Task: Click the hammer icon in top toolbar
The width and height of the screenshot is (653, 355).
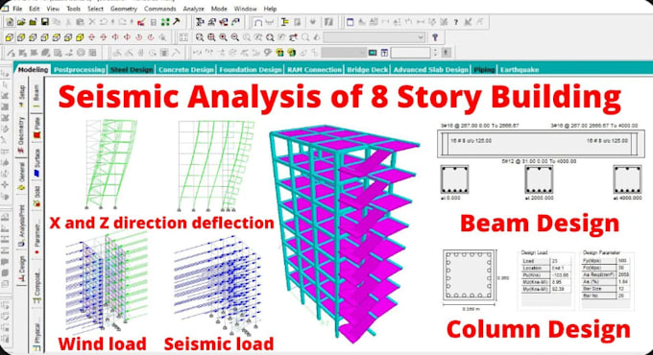Action: [x=176, y=22]
